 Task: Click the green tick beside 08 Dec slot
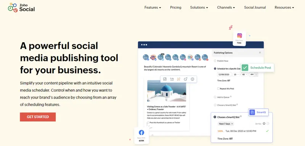(x=267, y=131)
